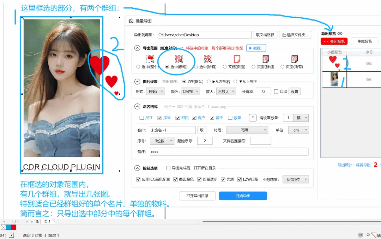The width and height of the screenshot is (381, 239).
Task: Click the add page icon beside 页 1
Action: (37, 221)
